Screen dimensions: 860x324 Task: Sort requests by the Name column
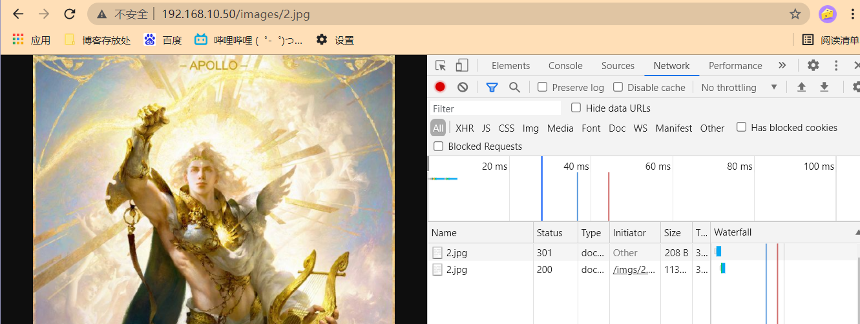(481, 232)
